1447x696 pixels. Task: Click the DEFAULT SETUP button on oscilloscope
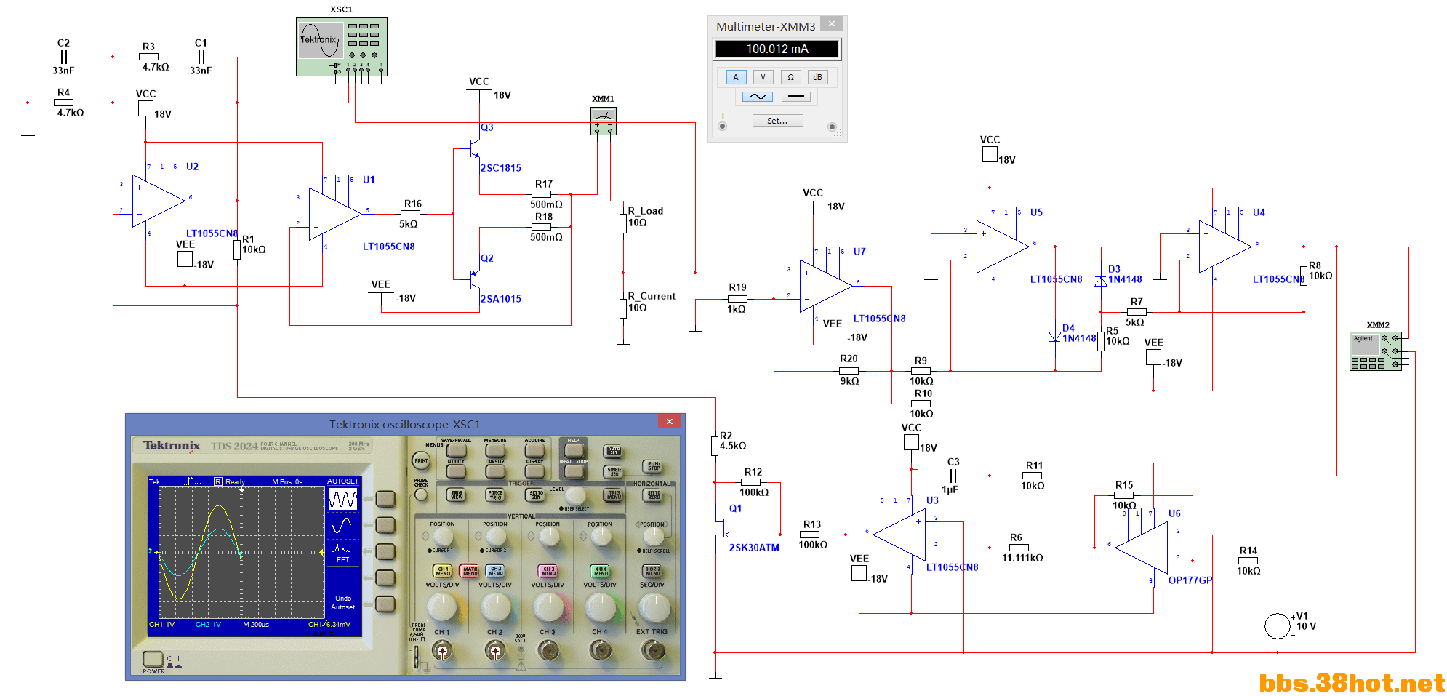click(x=574, y=471)
